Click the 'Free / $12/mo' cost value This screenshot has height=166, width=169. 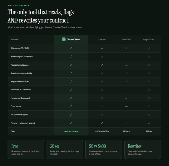click(x=71, y=132)
